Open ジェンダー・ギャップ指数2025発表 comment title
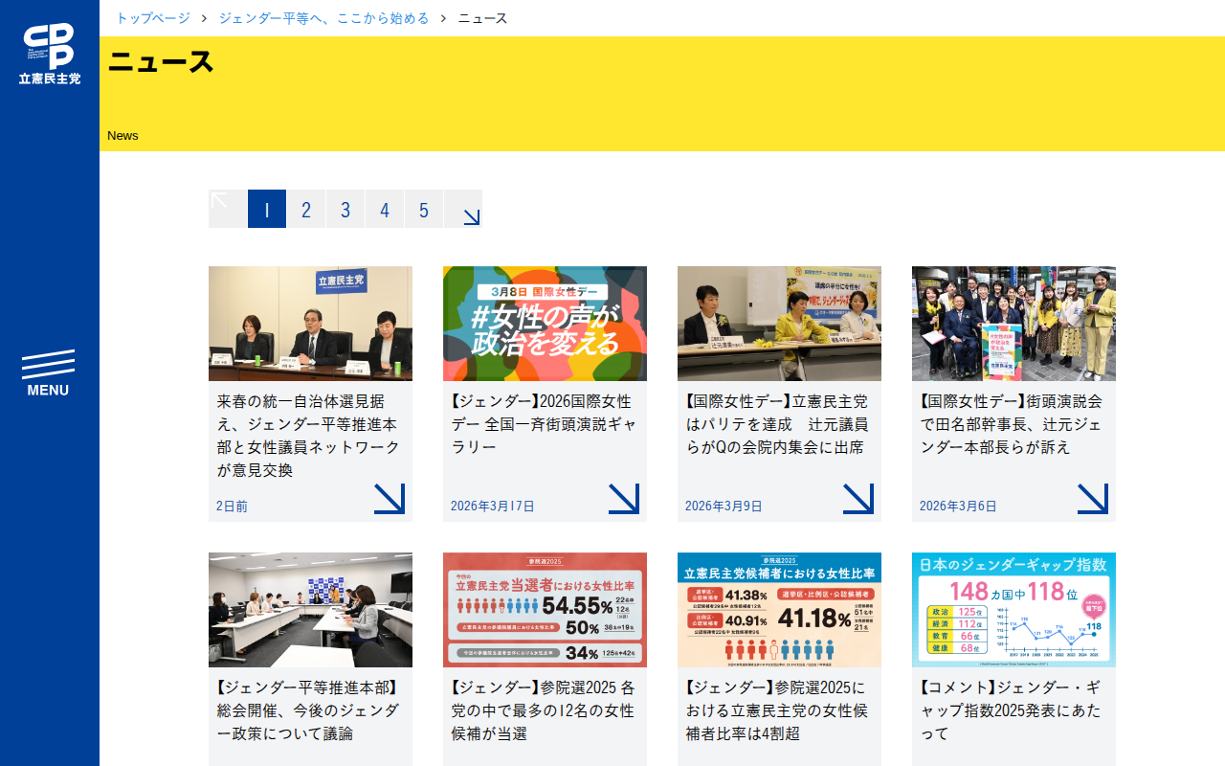Viewport: 1225px width, 766px height. 1011,710
